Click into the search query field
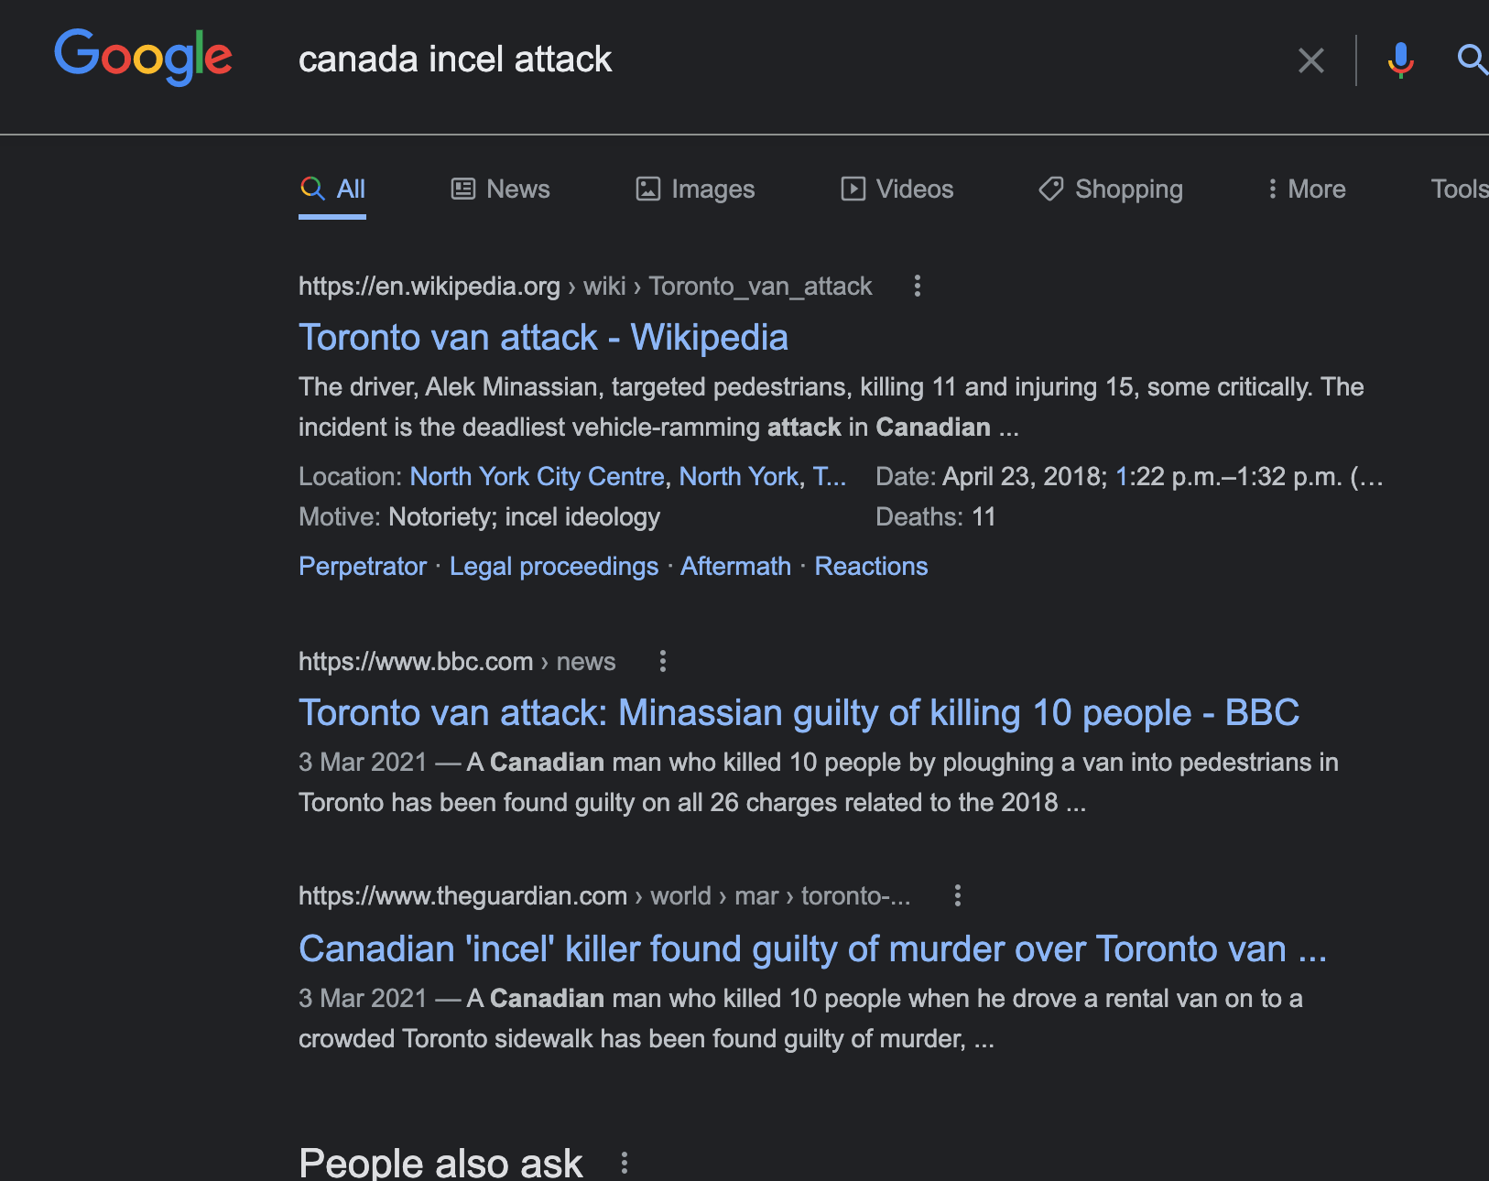Image resolution: width=1489 pixels, height=1181 pixels. [x=788, y=60]
